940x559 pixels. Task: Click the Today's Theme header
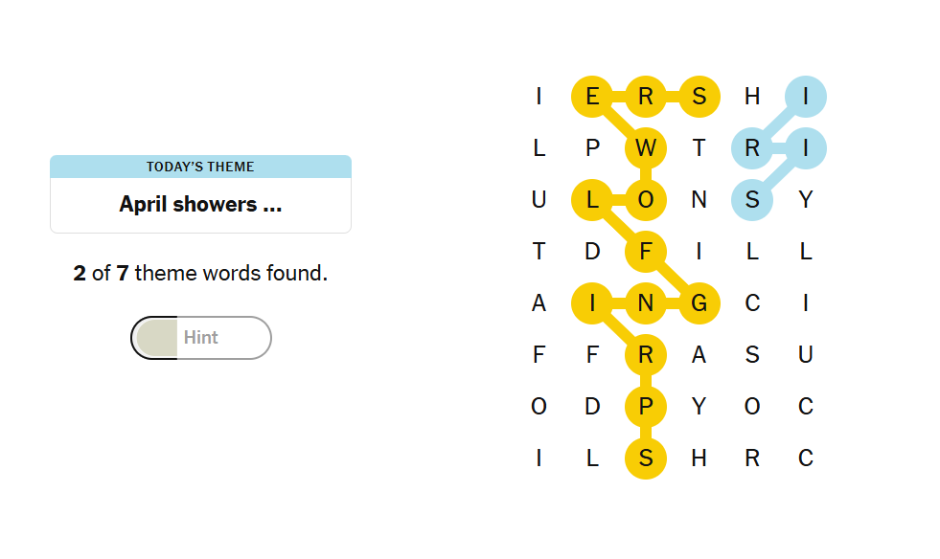tap(201, 167)
